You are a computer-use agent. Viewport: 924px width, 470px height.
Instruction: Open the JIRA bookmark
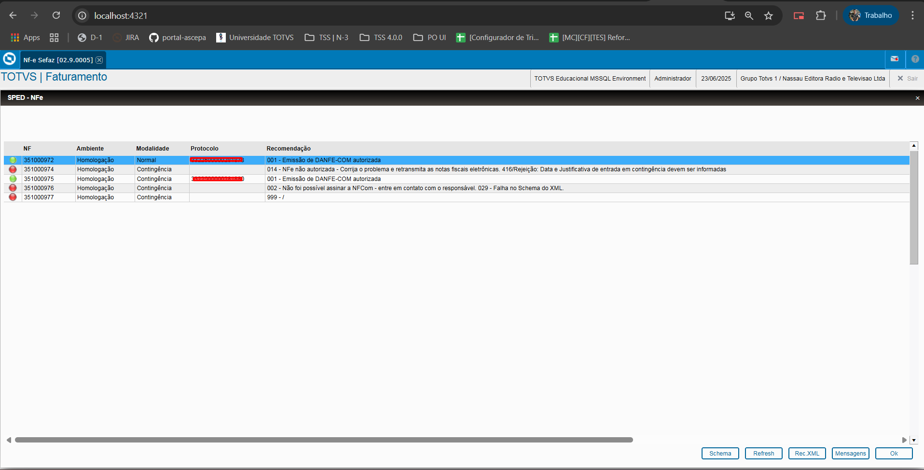pos(126,38)
